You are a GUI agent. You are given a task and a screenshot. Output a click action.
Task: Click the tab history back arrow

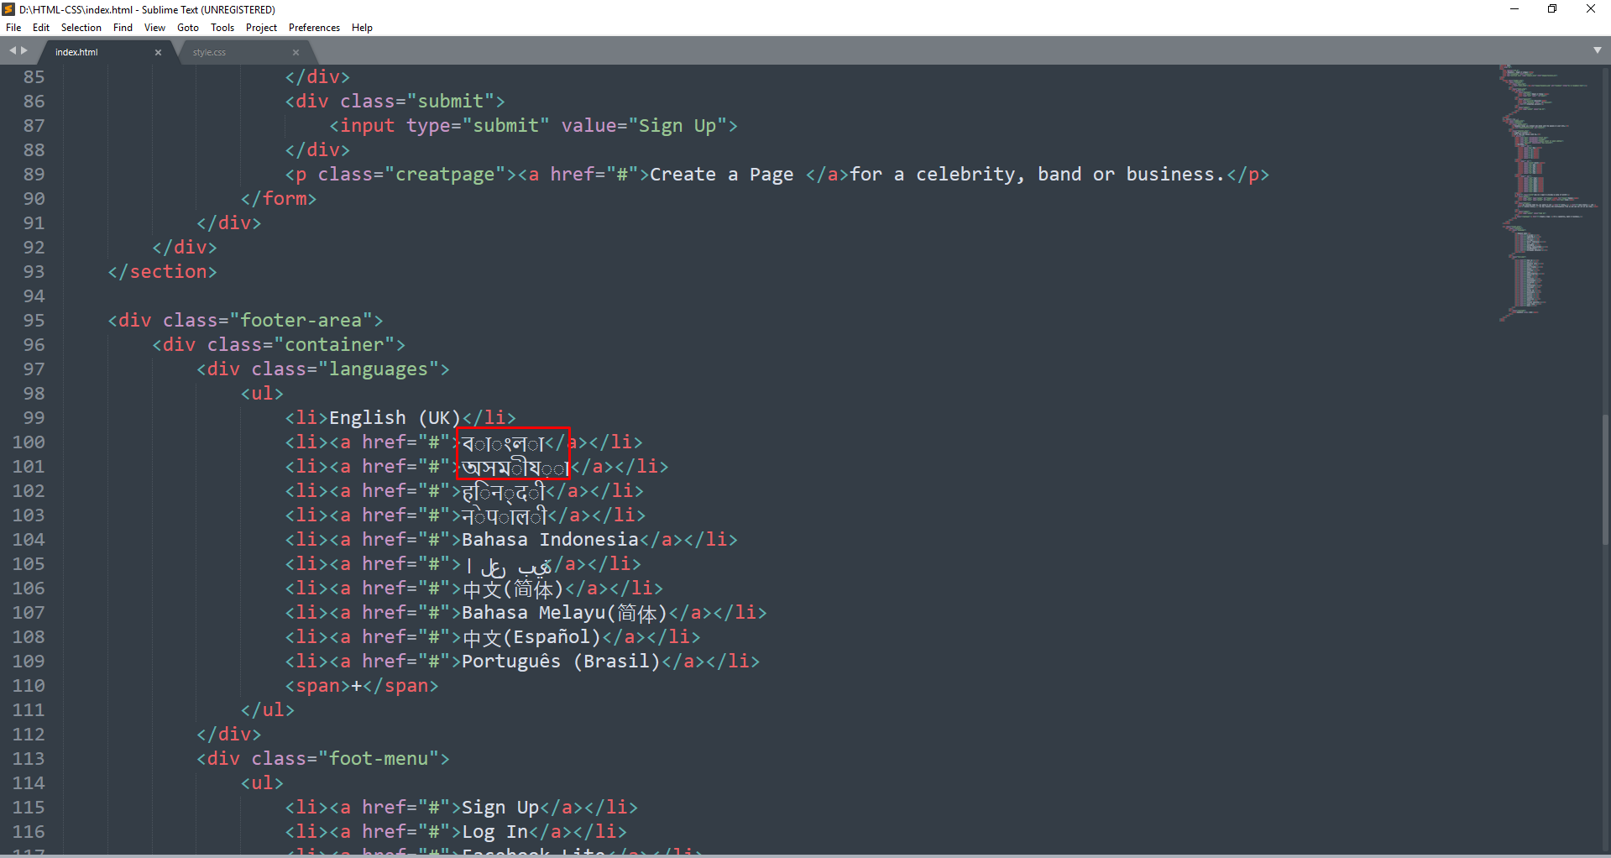[x=13, y=51]
